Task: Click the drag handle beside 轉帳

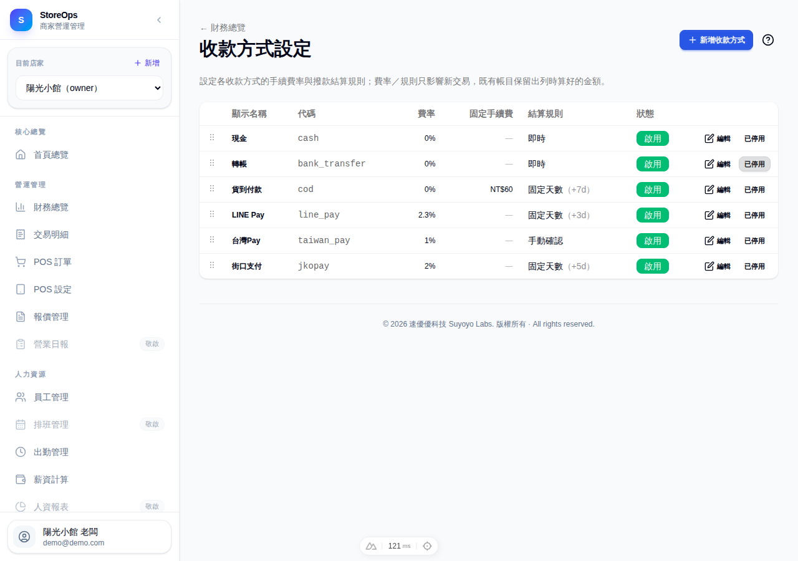Action: (212, 163)
